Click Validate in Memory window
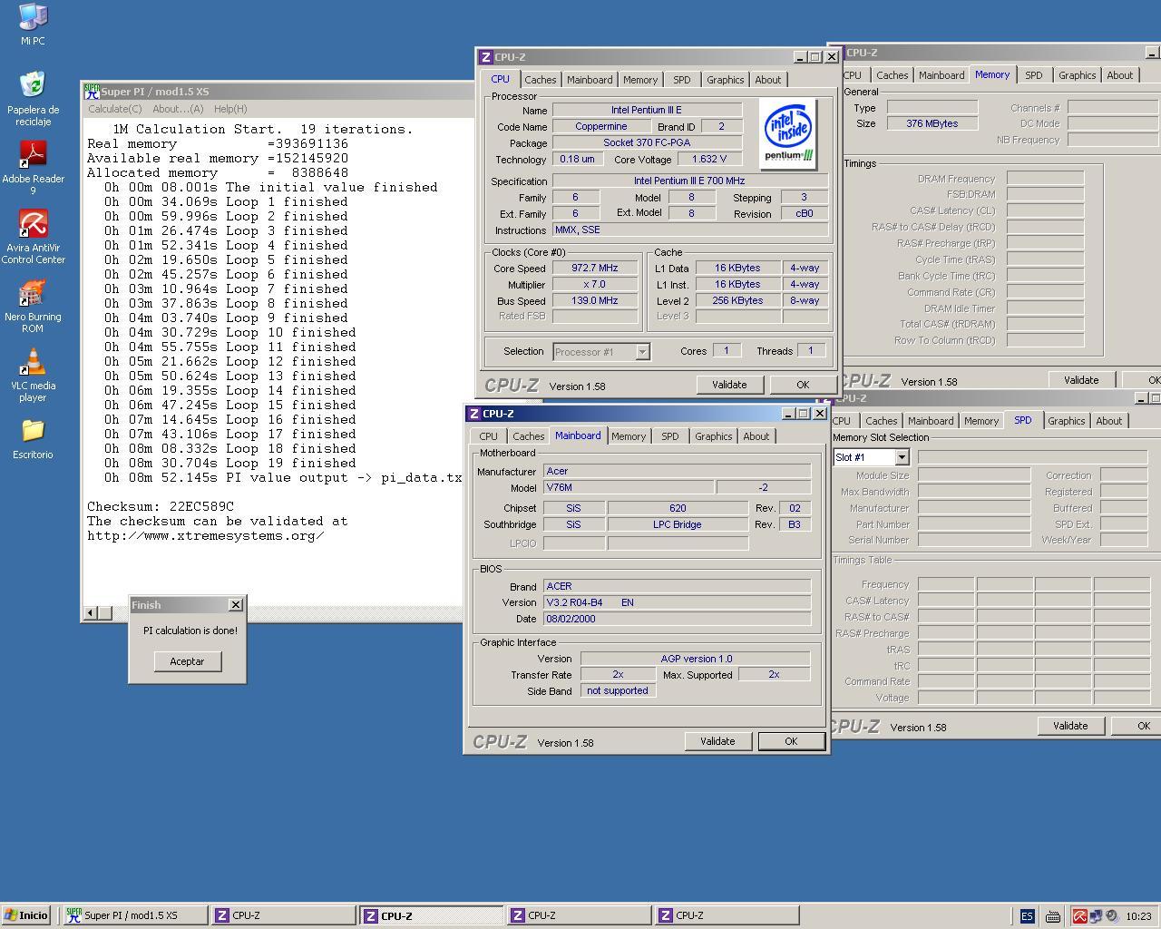Viewport: 1161px width, 929px height. click(1081, 380)
